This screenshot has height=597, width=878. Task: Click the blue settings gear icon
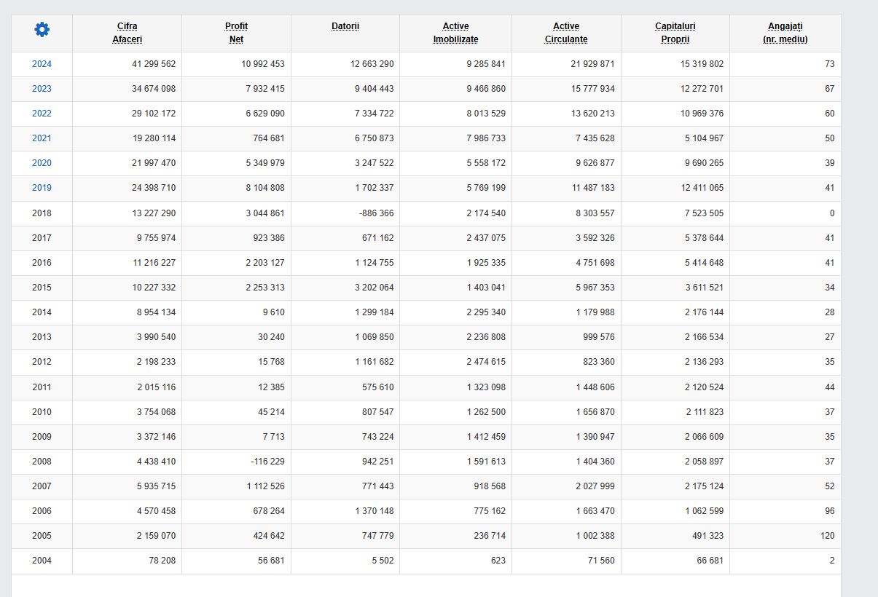pyautogui.click(x=42, y=30)
